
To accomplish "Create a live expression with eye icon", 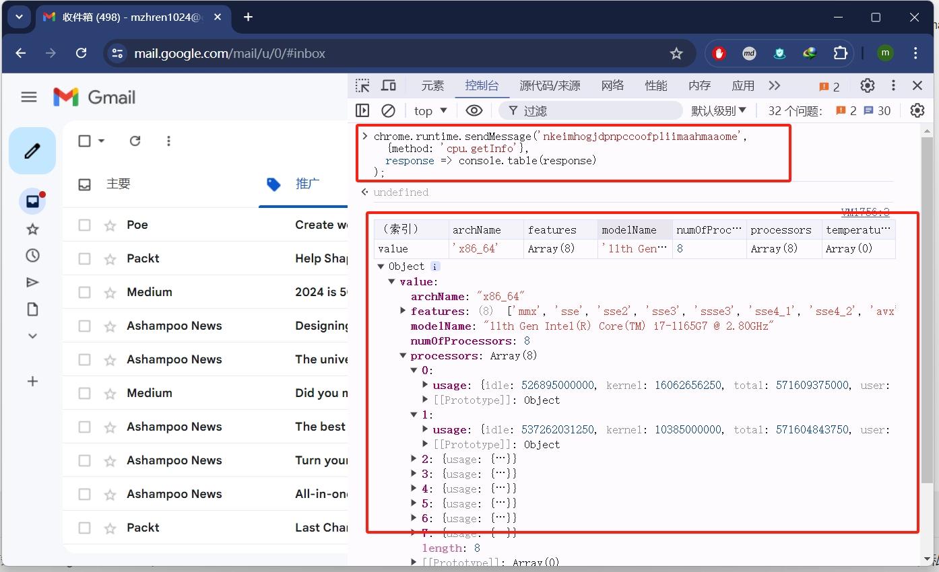I will click(x=474, y=110).
